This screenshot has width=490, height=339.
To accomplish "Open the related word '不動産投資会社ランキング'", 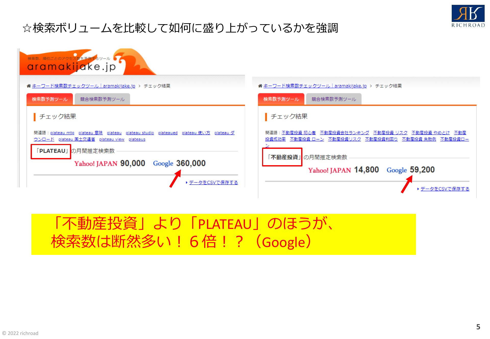I will [x=344, y=133].
